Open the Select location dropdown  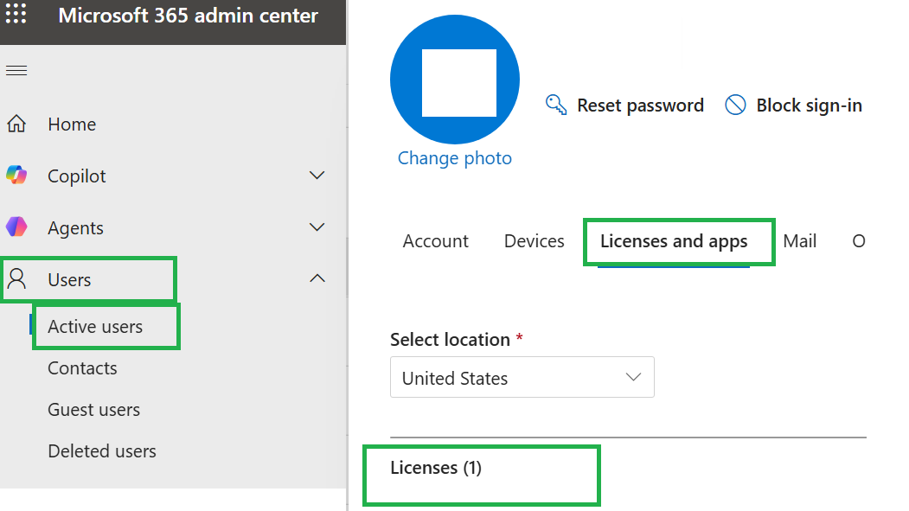(x=522, y=377)
